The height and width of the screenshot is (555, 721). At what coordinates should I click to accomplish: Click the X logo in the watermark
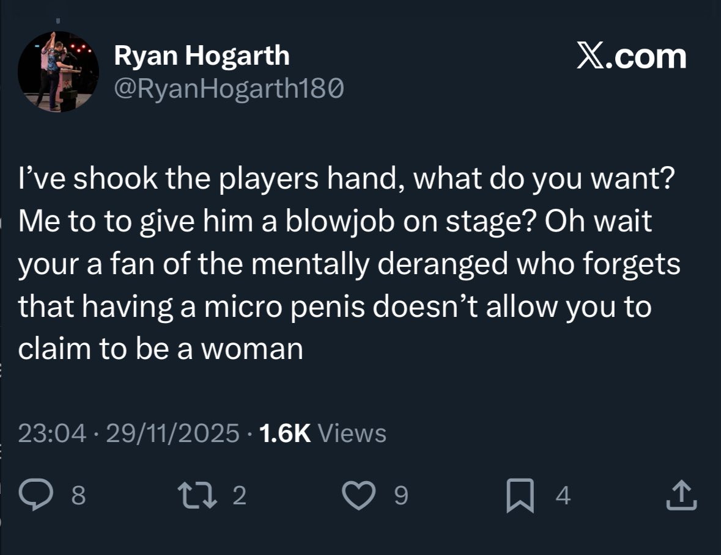pos(589,57)
